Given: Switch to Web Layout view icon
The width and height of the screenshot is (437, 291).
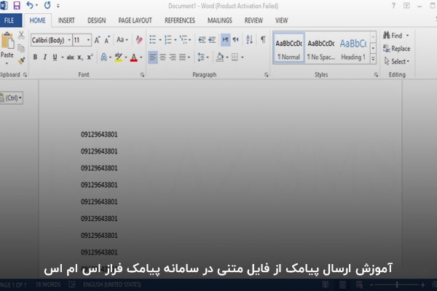Looking at the screenshot, I should (359, 284).
